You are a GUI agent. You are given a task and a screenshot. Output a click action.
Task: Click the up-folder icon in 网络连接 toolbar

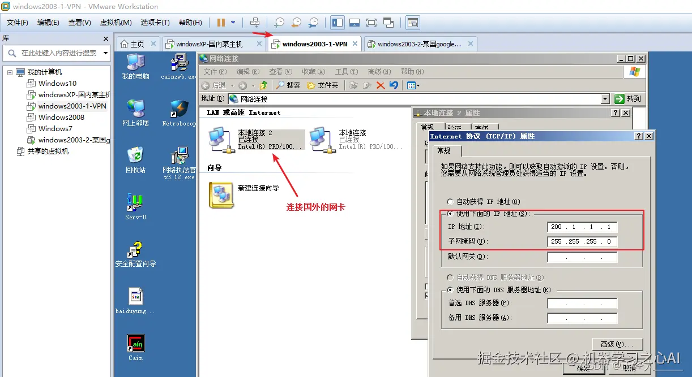click(263, 85)
